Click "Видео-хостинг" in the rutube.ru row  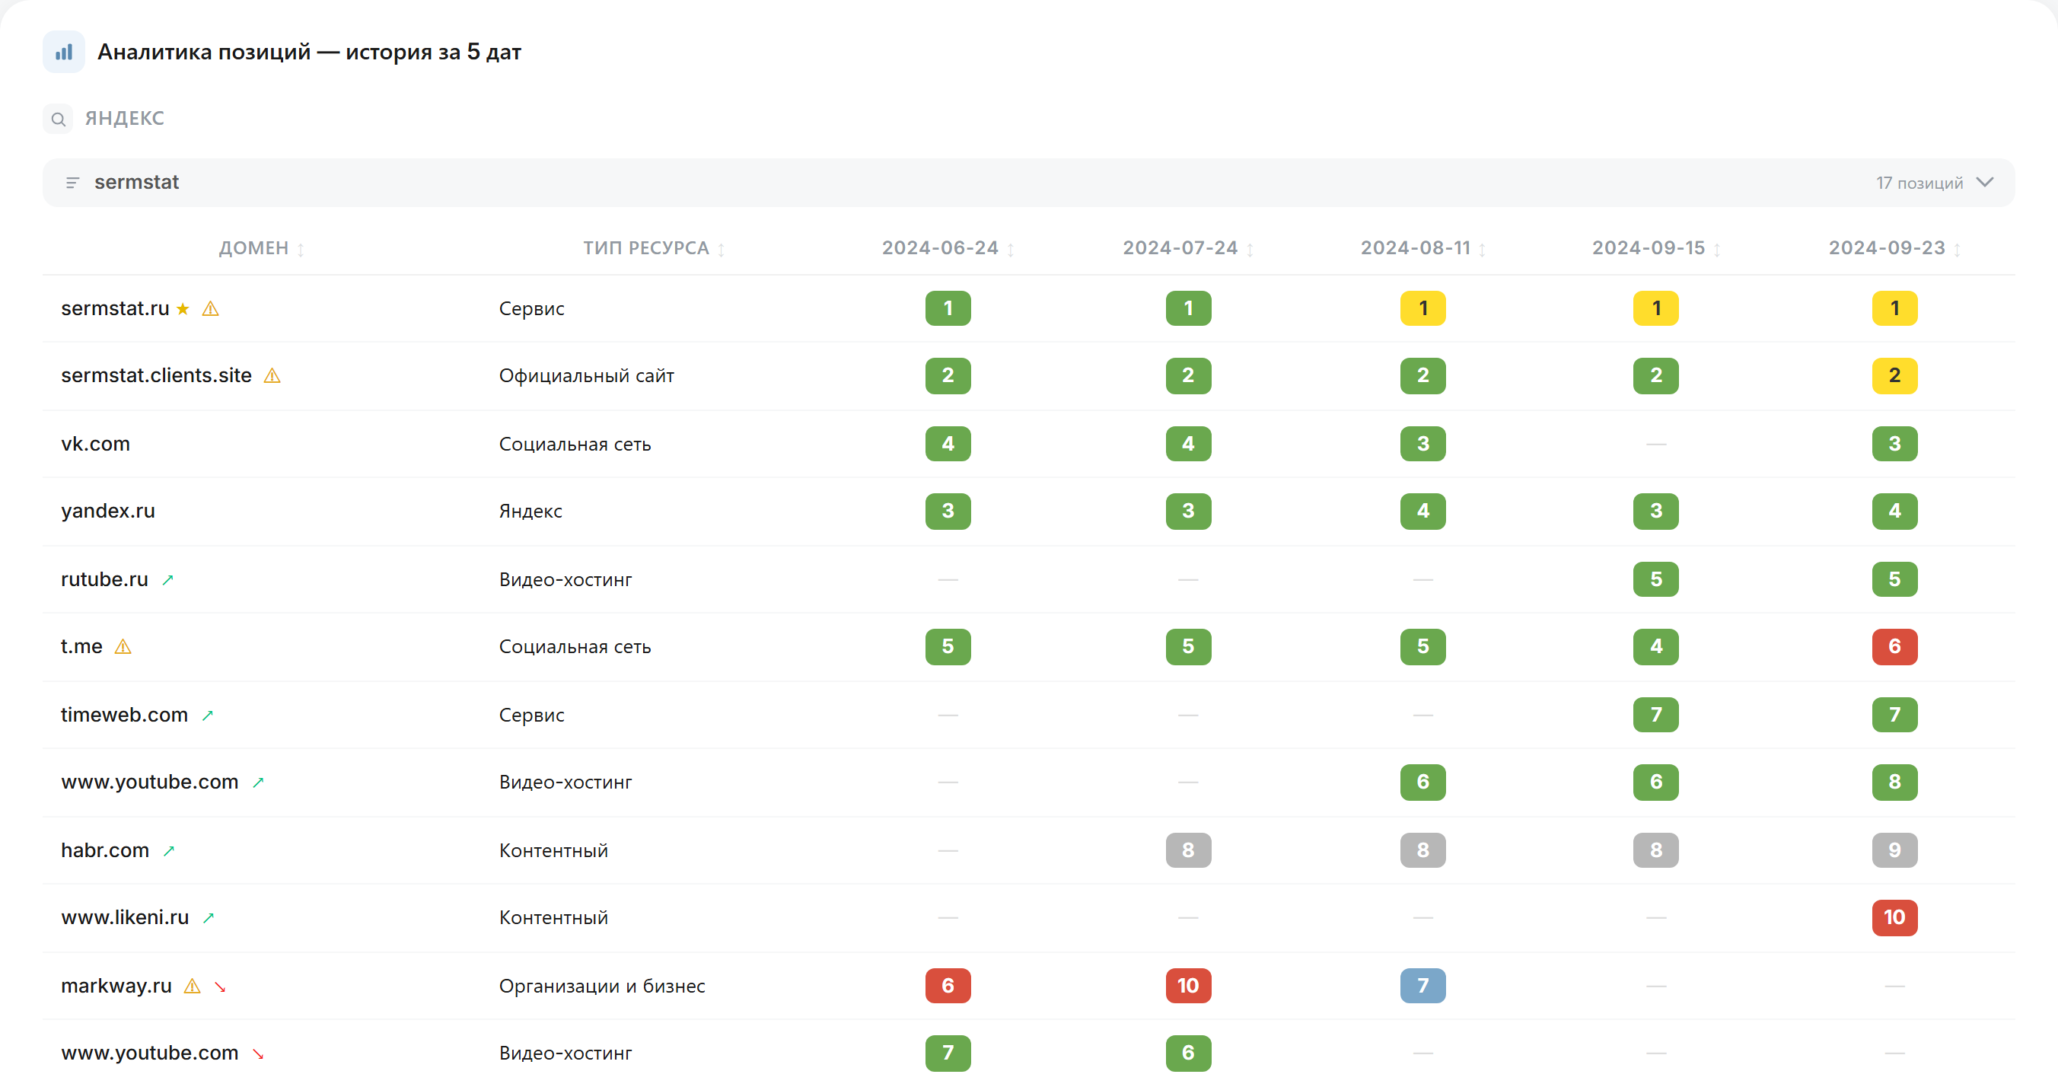[x=565, y=579]
